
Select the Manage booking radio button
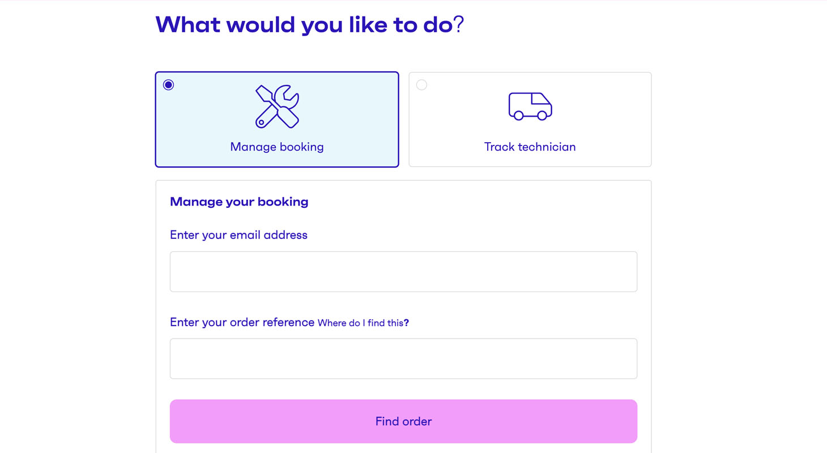(168, 85)
